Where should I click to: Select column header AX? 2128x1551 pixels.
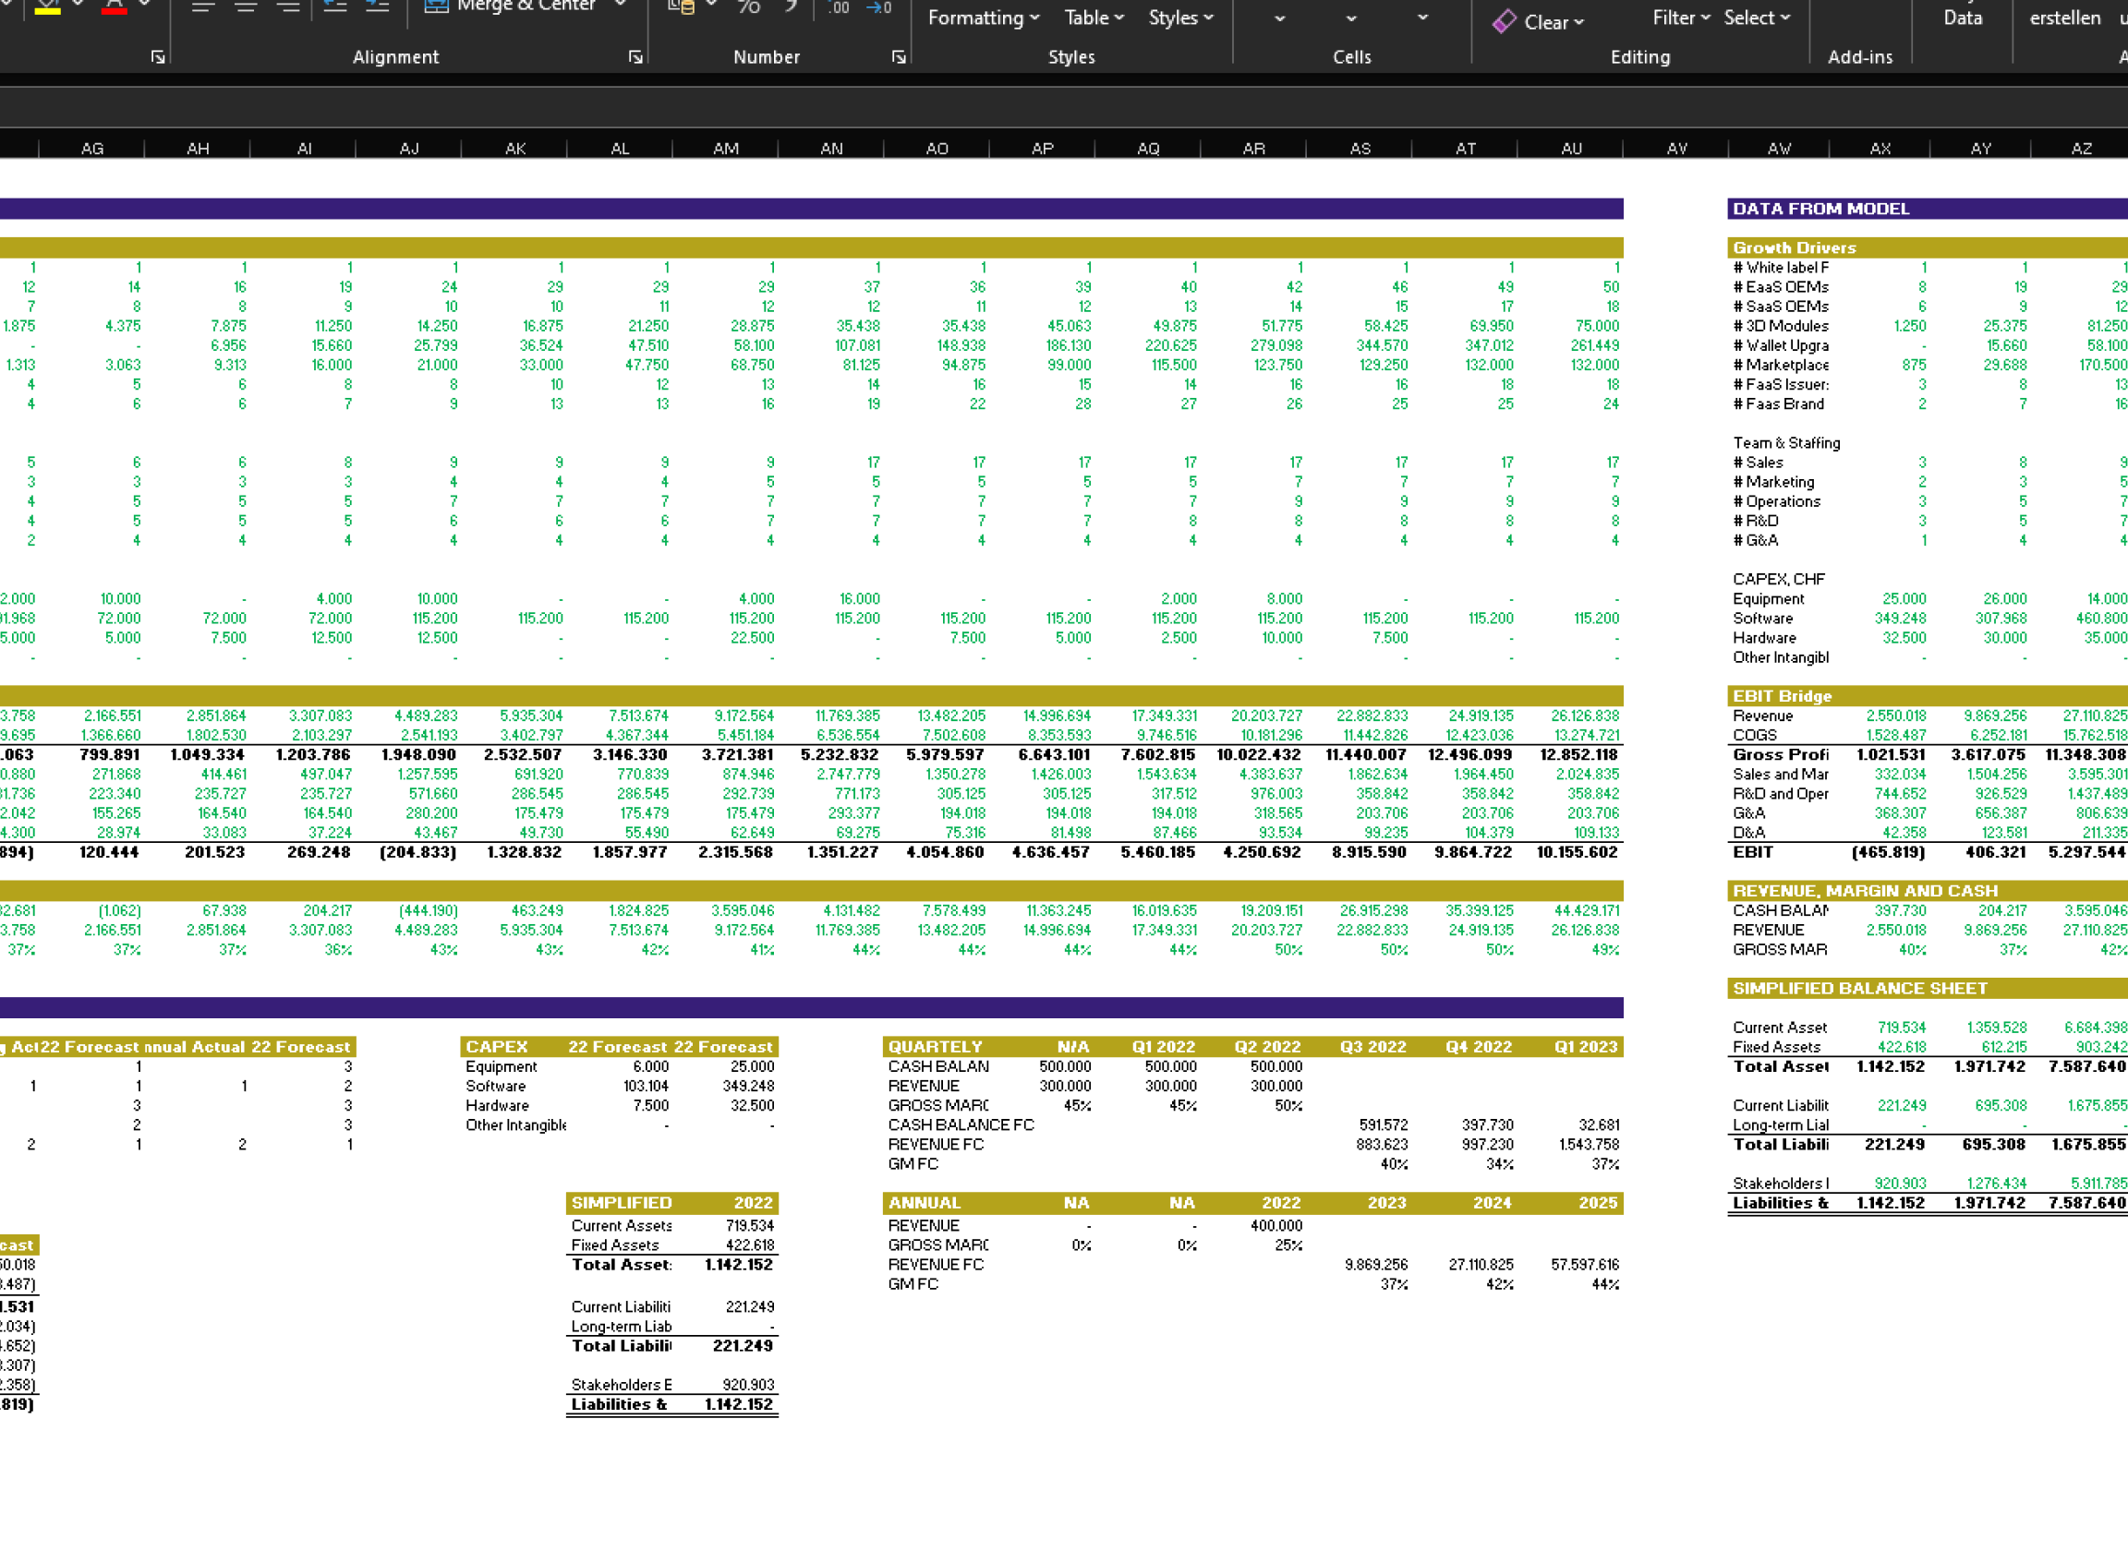tap(1880, 149)
